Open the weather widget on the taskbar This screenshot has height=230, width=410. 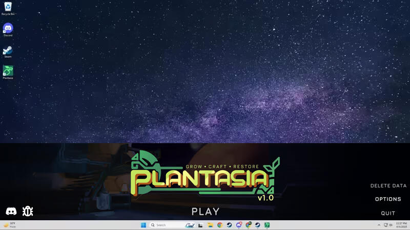click(x=9, y=225)
